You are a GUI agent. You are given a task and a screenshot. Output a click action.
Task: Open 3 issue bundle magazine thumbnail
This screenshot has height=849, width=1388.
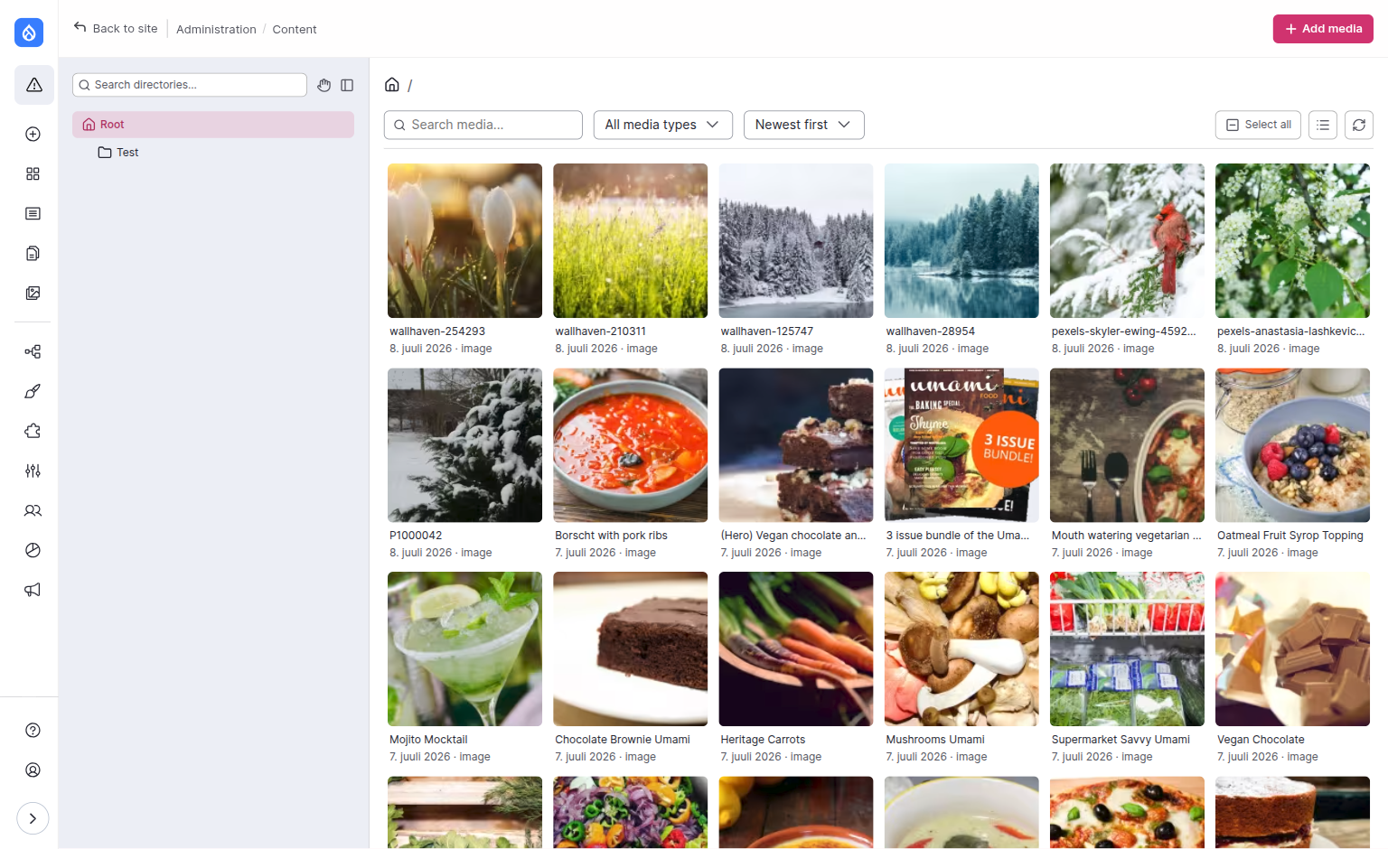click(x=961, y=444)
